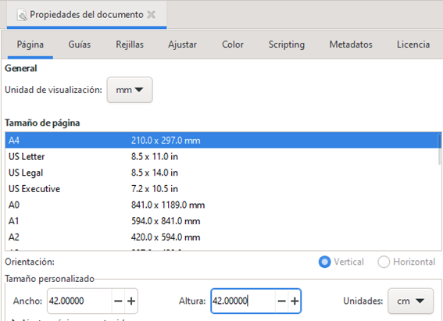Click the 8.5 x 11.0 in dimensions text
This screenshot has height=321, width=443.
[155, 156]
